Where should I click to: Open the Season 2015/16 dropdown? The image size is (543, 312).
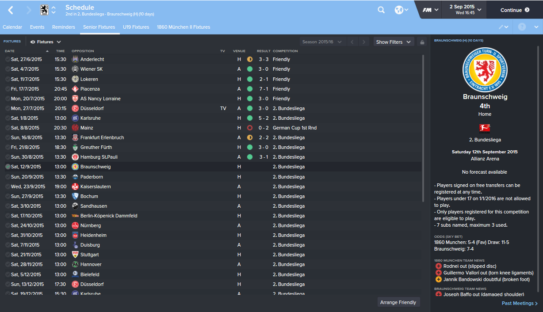point(322,42)
